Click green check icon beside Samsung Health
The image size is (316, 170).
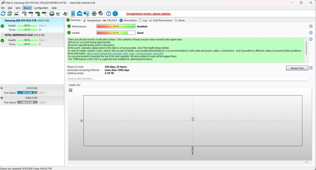(x=2, y=26)
